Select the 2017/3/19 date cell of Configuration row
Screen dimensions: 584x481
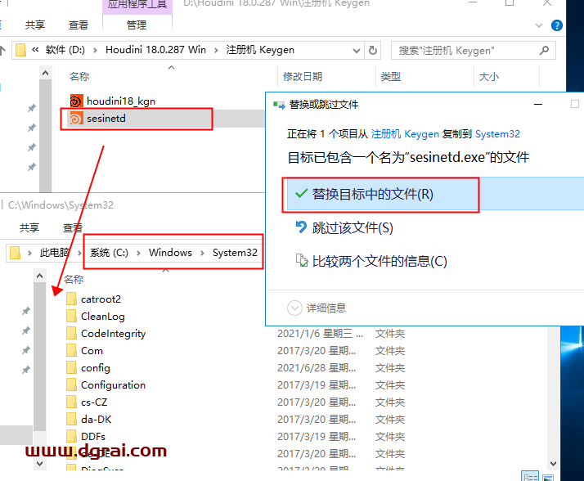(317, 384)
